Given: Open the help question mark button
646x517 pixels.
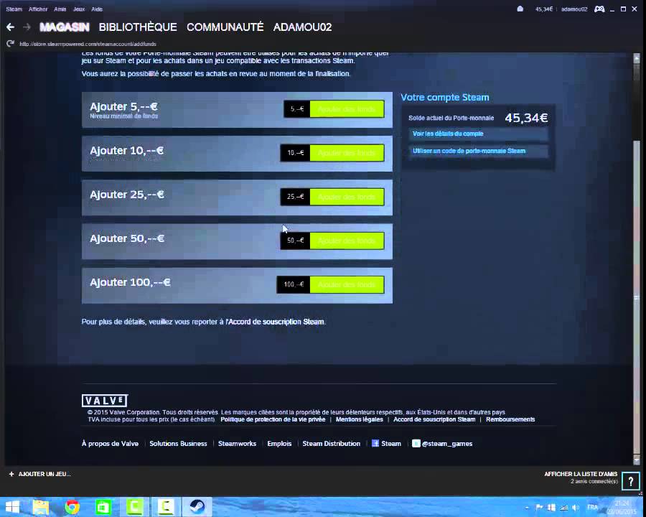Looking at the screenshot, I should pos(631,481).
